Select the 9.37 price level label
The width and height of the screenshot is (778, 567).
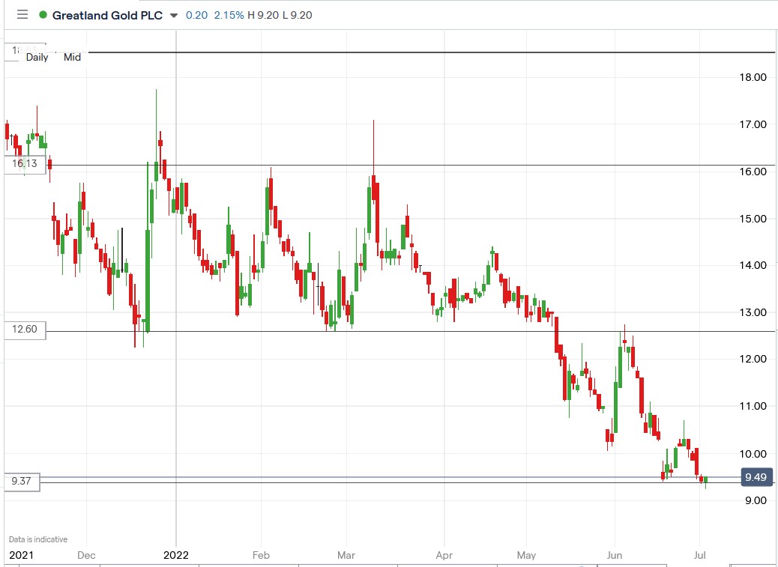[21, 482]
